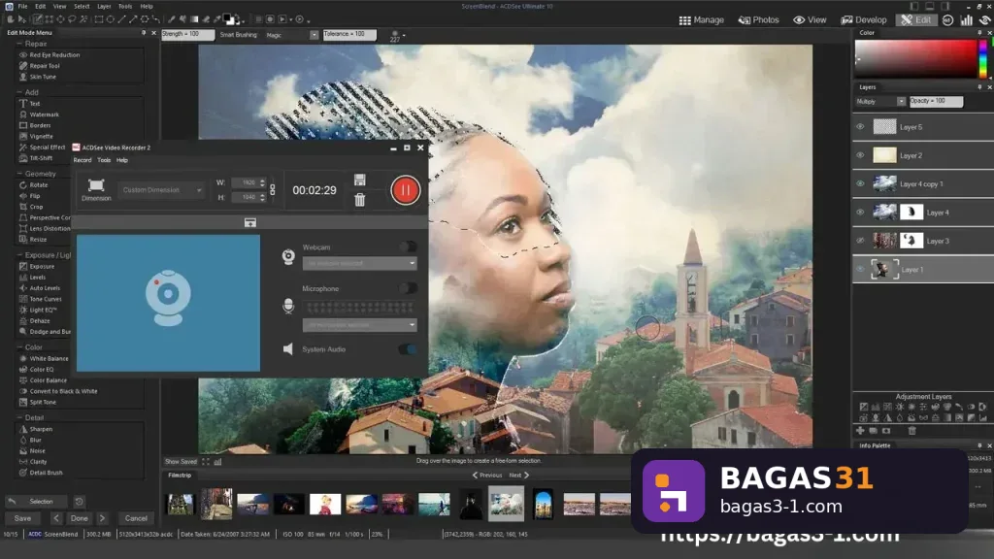Toggle visibility of Layer 5
The image size is (994, 559).
pos(860,127)
